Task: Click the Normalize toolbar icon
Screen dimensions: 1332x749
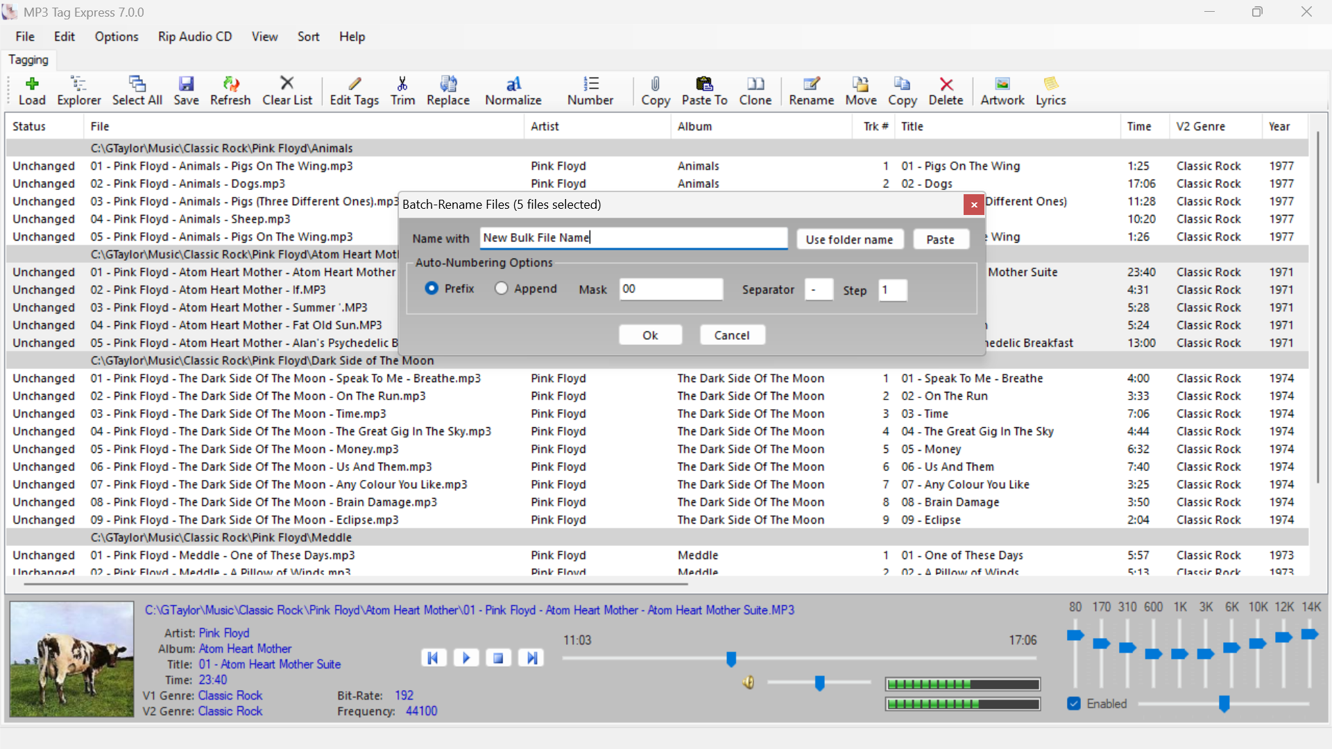Action: 513,91
